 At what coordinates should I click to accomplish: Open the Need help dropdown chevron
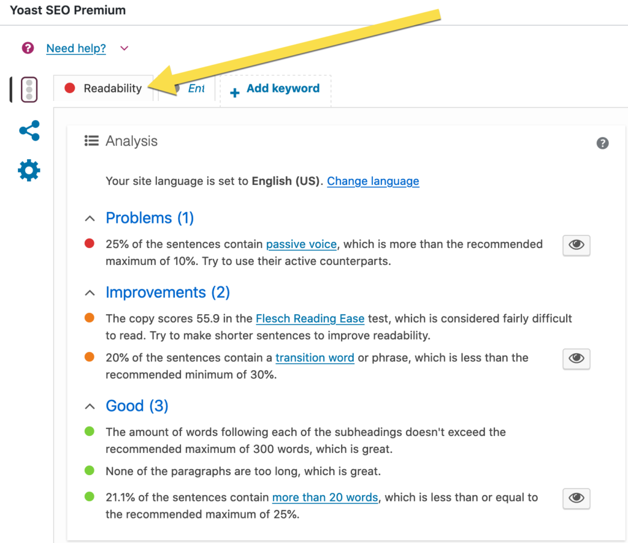pyautogui.click(x=124, y=48)
